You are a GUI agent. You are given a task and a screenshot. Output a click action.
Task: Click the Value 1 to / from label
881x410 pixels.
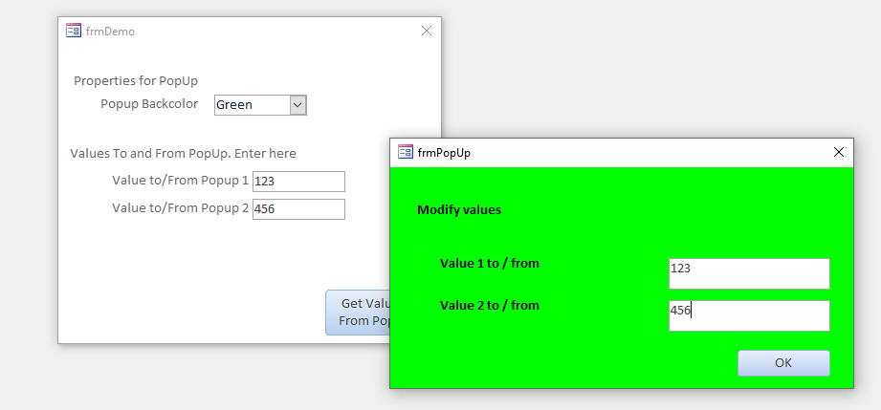click(x=490, y=263)
